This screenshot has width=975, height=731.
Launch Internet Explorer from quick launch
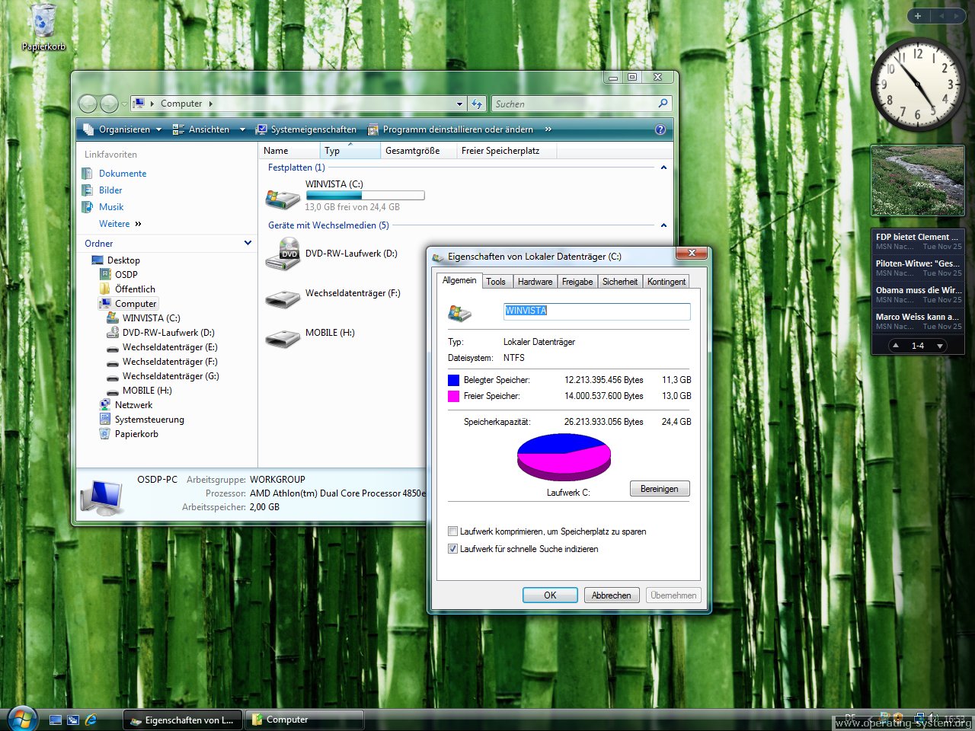[91, 720]
